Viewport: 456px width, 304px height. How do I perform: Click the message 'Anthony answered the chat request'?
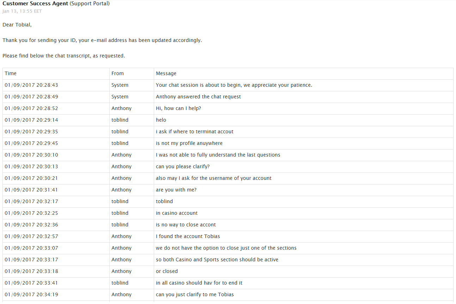[198, 97]
